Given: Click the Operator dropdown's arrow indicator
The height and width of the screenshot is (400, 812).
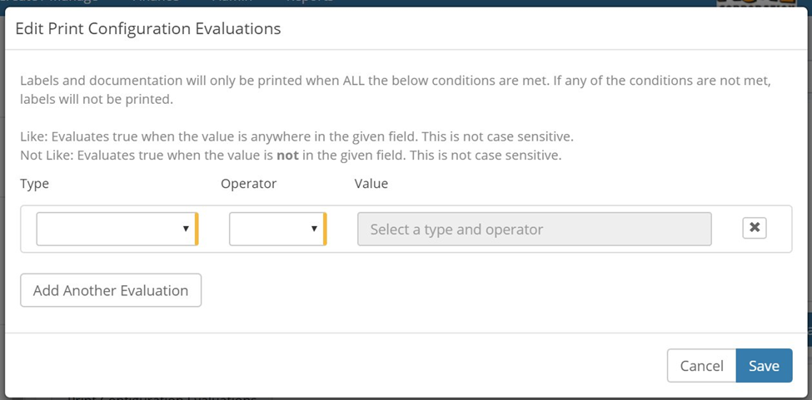Looking at the screenshot, I should point(314,229).
